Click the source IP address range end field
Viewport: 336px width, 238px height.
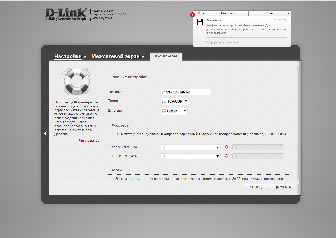[x=258, y=147]
